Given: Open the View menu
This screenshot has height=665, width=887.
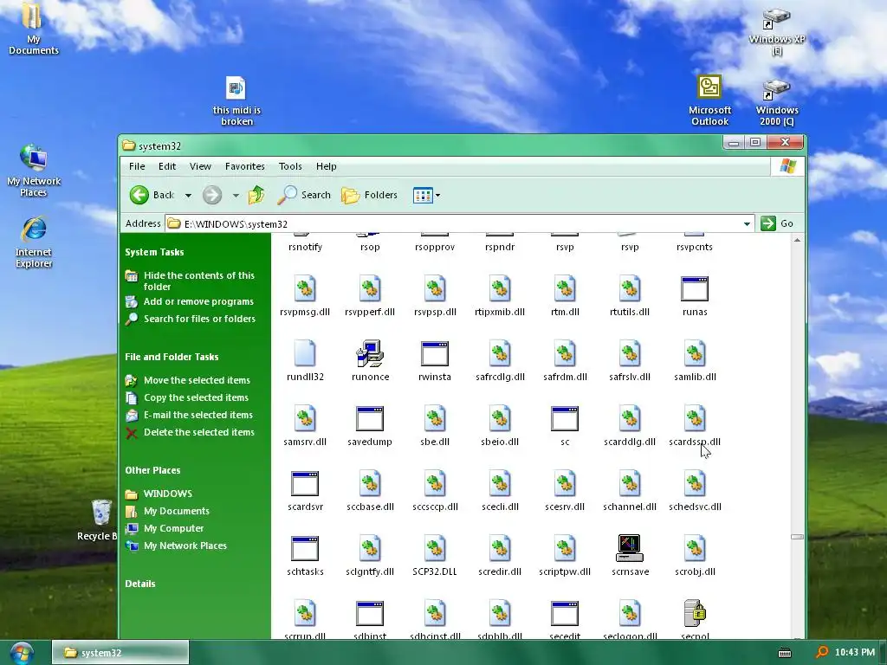Looking at the screenshot, I should coord(200,166).
